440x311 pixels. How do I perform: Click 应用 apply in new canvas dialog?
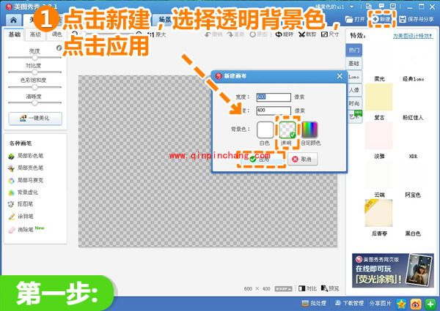262,160
